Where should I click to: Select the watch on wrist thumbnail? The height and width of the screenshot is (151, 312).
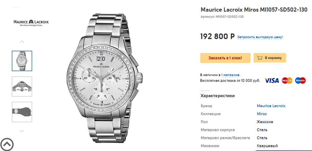[x=22, y=112]
